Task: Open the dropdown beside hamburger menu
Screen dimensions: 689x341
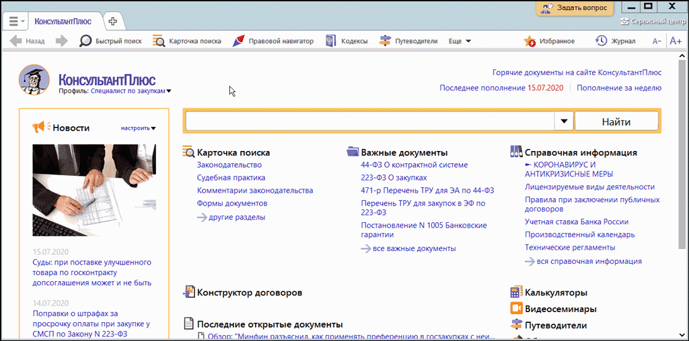Action: 23,21
